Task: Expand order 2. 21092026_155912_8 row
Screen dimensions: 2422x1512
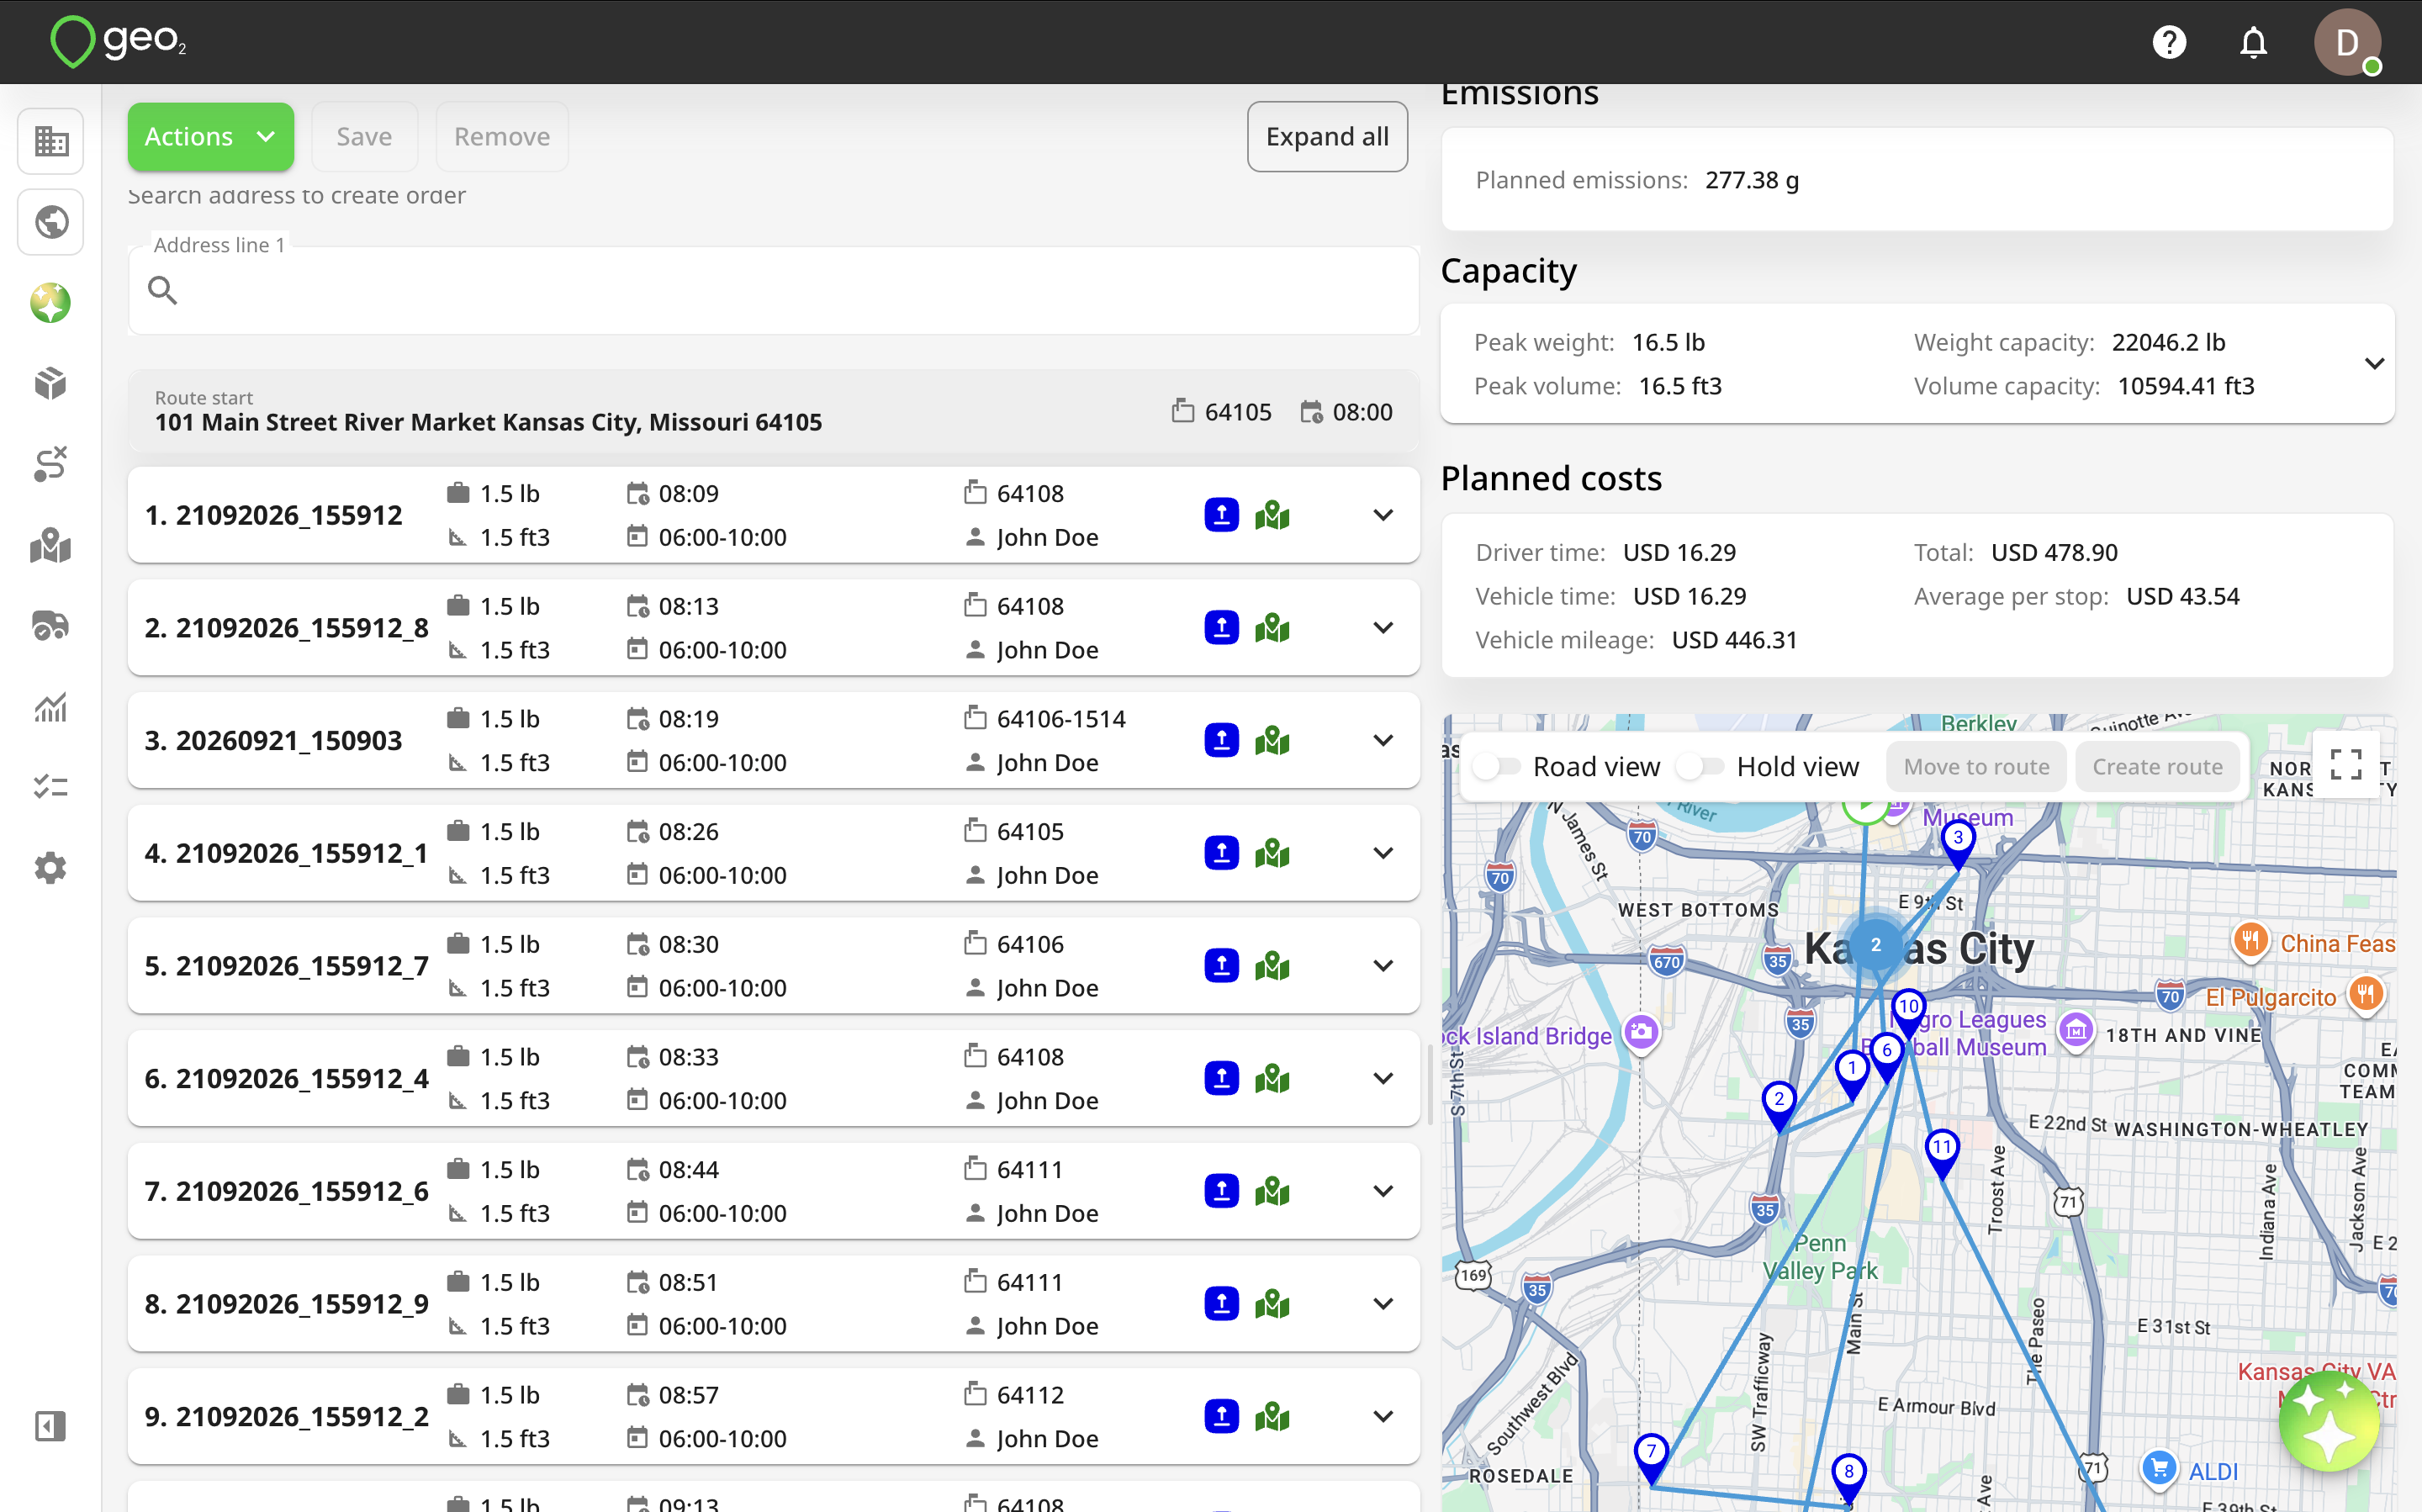Action: [1383, 628]
